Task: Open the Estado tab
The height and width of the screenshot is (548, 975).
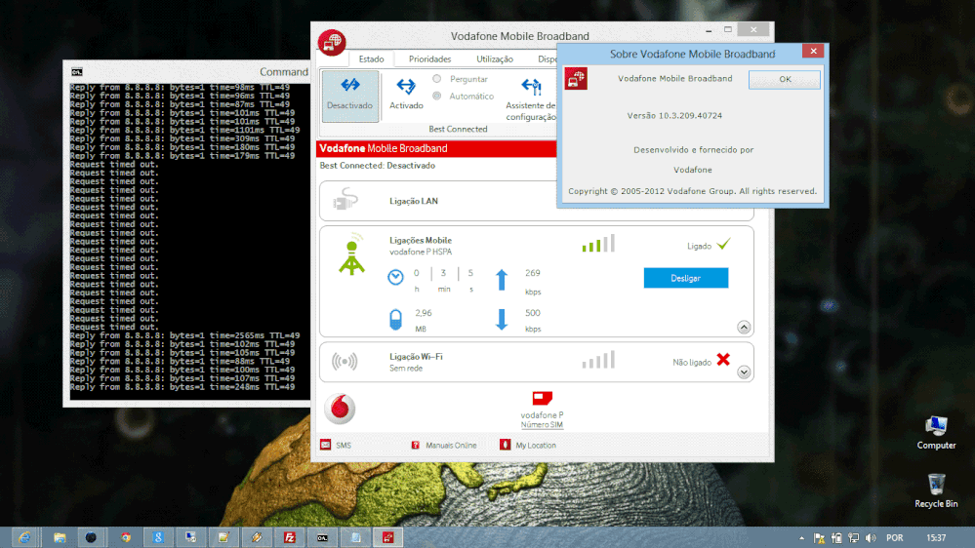Action: coord(371,59)
